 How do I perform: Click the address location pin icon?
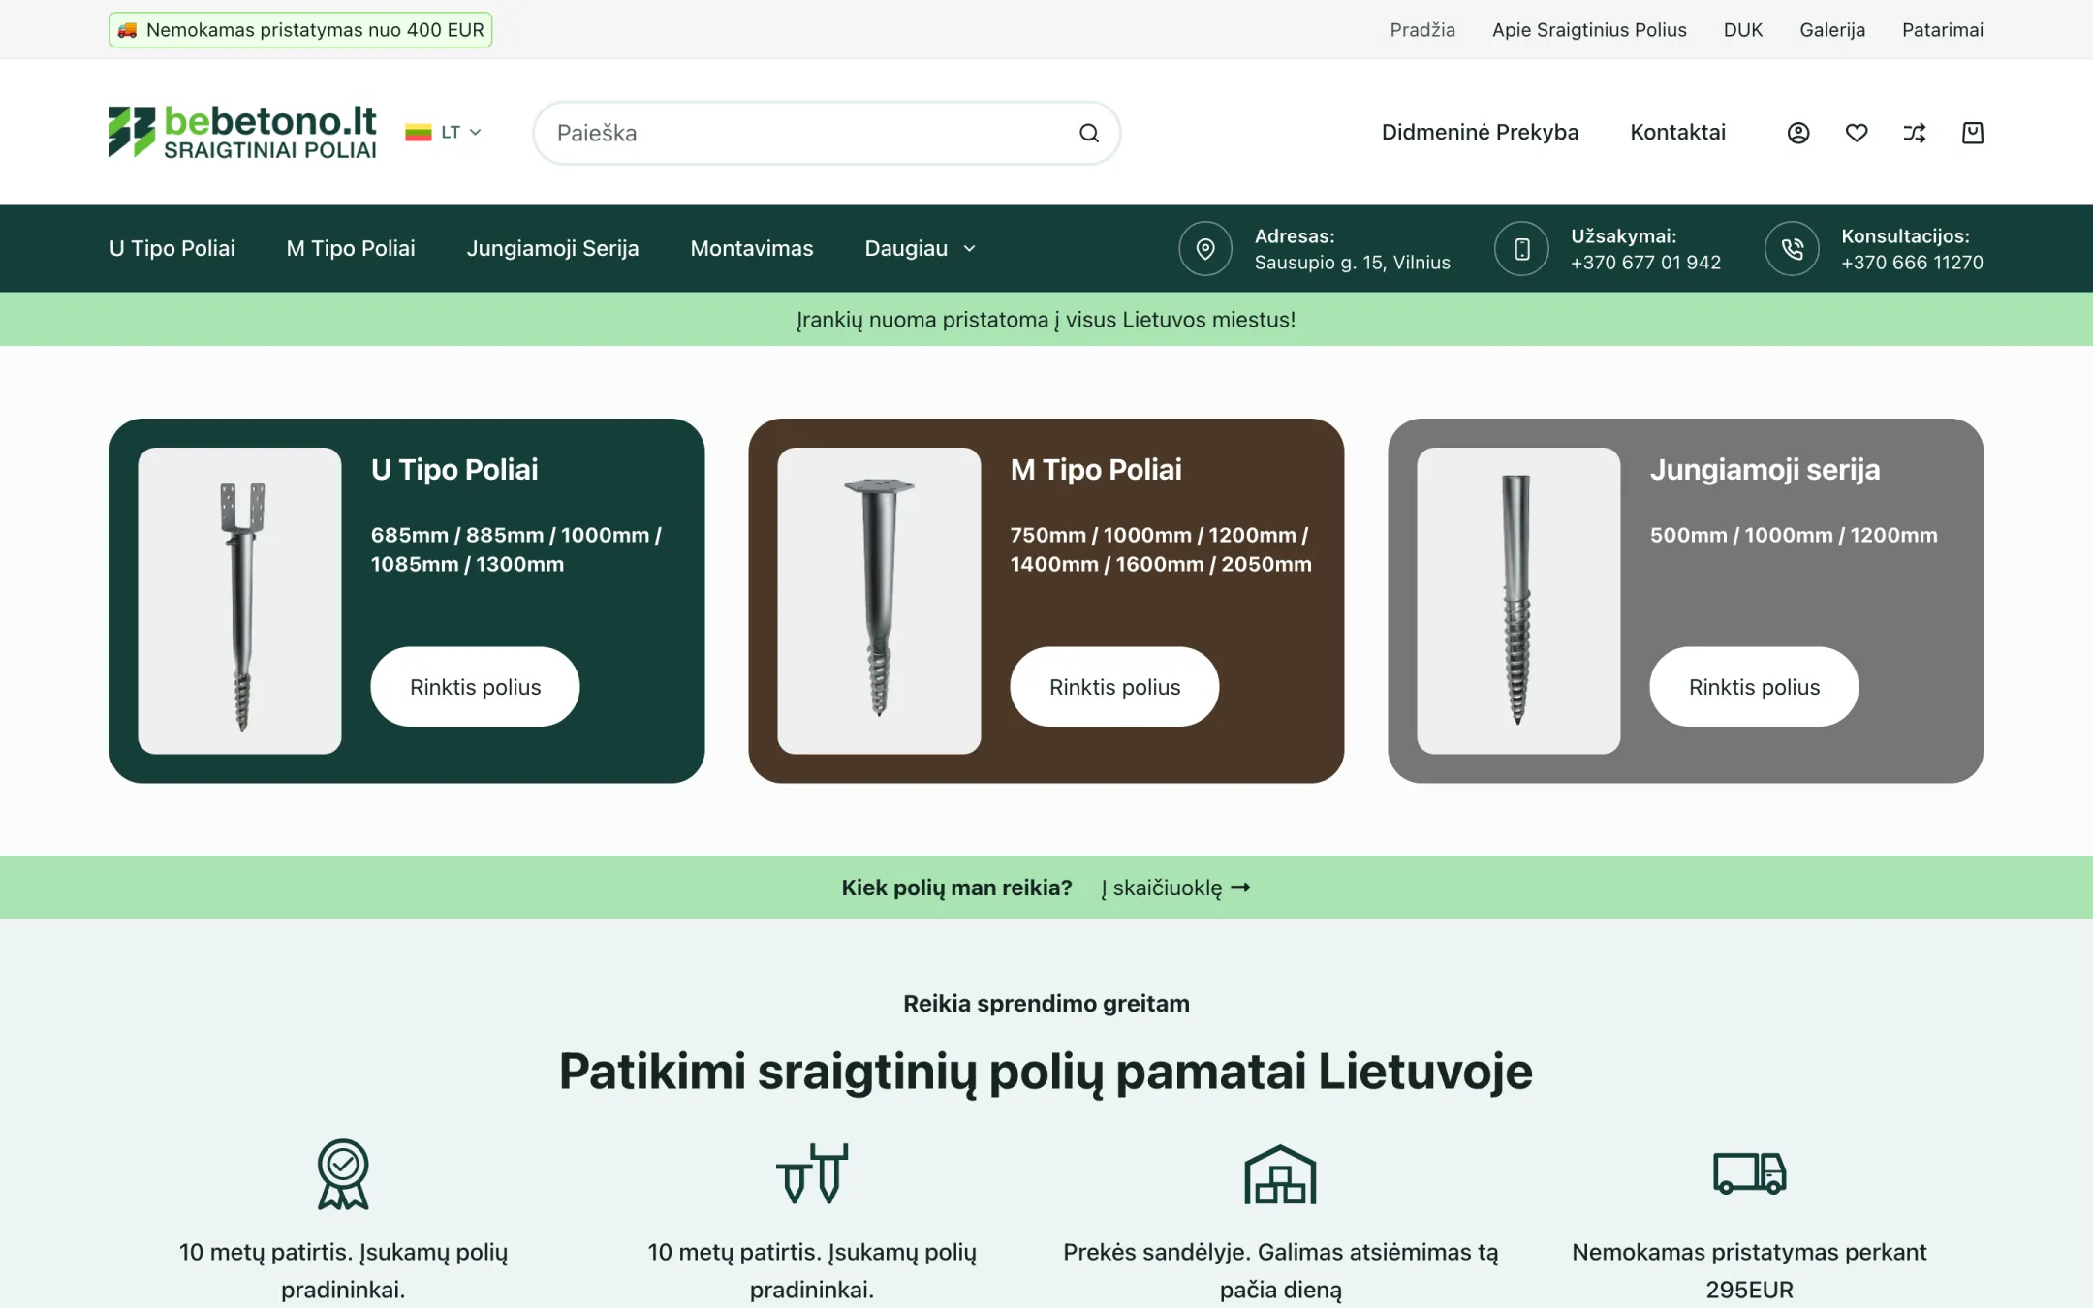[1205, 249]
